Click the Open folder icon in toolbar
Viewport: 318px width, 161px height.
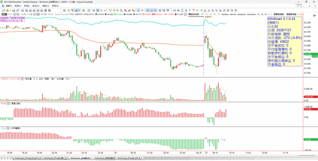(7, 10)
